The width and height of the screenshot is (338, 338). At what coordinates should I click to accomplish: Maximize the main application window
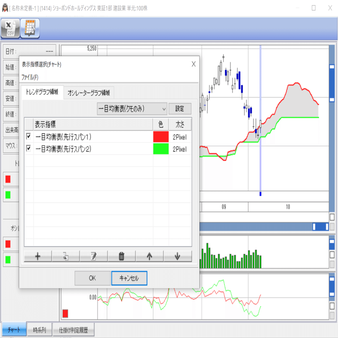[x=314, y=8]
